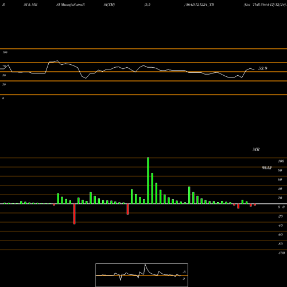The image size is (287, 287).
Task: Click the MR axis label 20
Action: (x=280, y=198)
